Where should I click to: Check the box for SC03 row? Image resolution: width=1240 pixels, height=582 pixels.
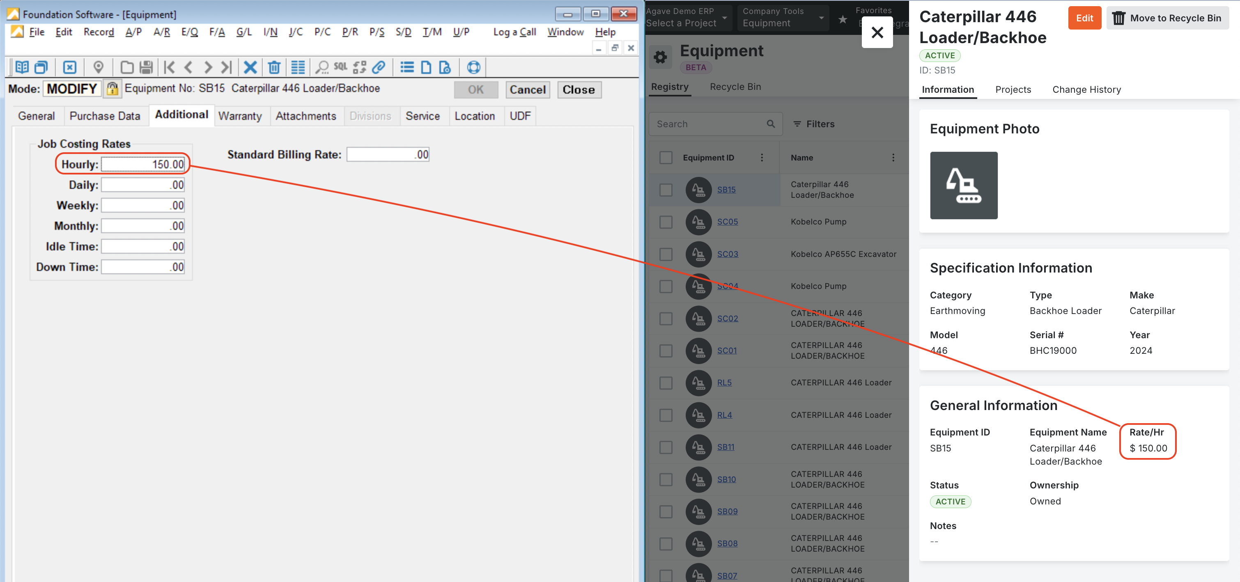666,254
